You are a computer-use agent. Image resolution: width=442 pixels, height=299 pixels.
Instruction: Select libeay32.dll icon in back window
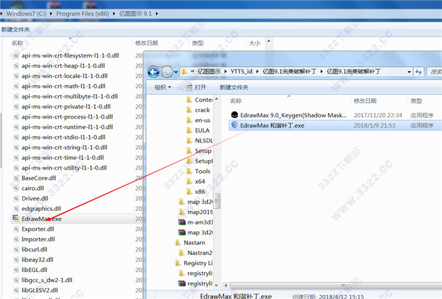pyautogui.click(x=16, y=260)
